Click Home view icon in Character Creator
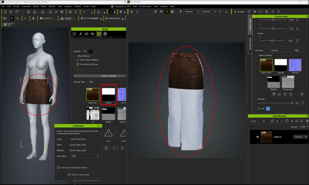The width and height of the screenshot is (309, 185). tap(98, 12)
